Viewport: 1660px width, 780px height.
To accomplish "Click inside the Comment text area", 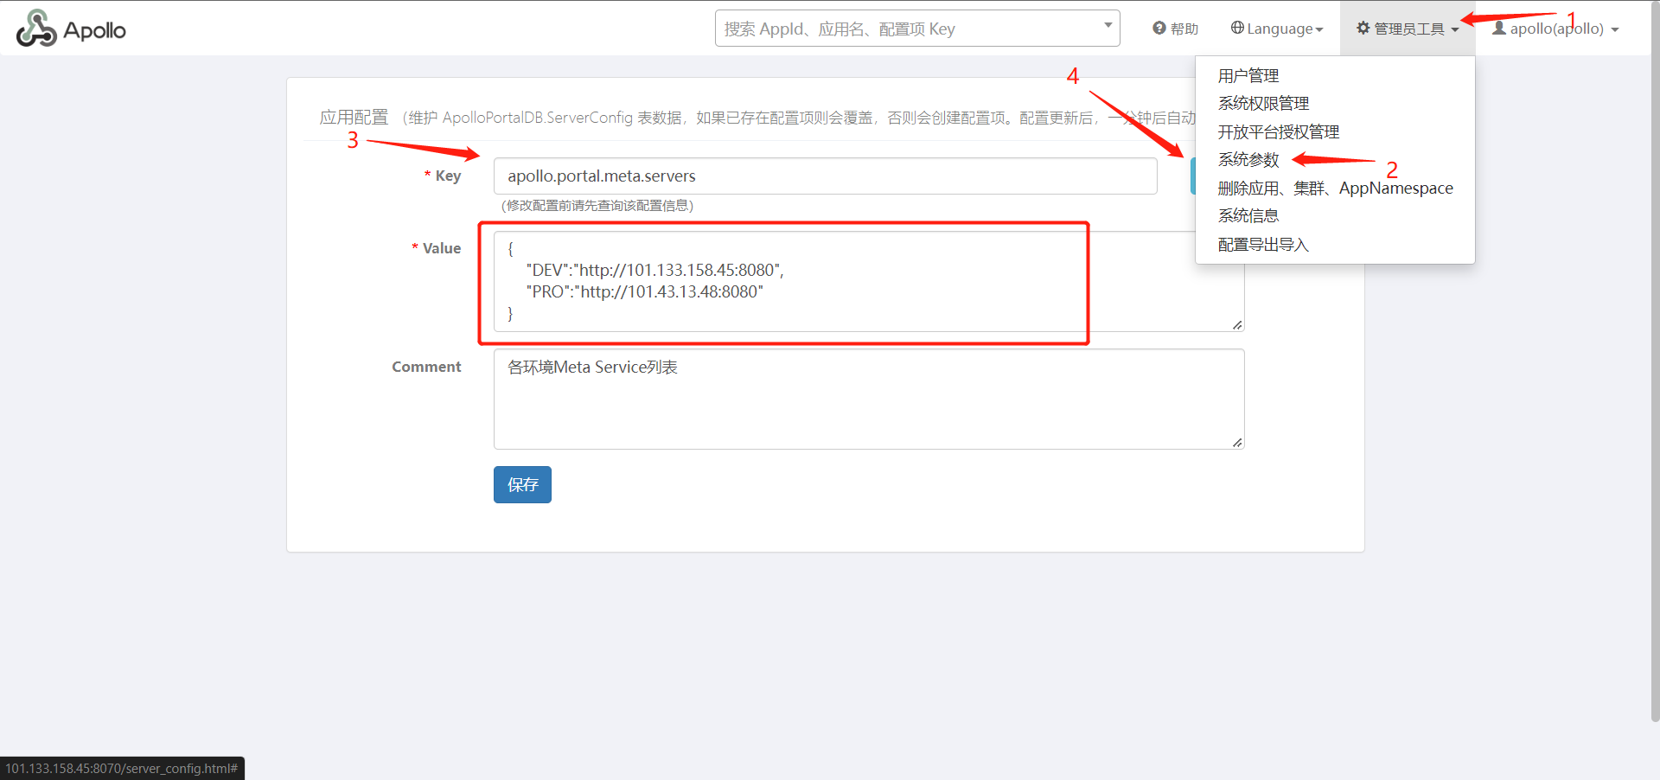I will point(867,399).
